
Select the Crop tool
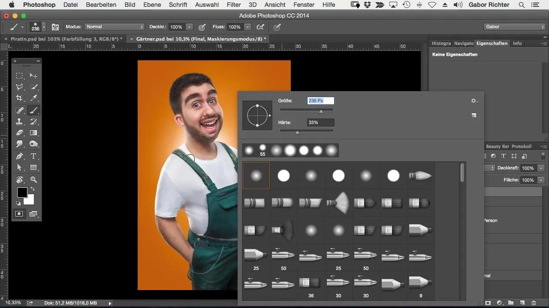click(20, 98)
